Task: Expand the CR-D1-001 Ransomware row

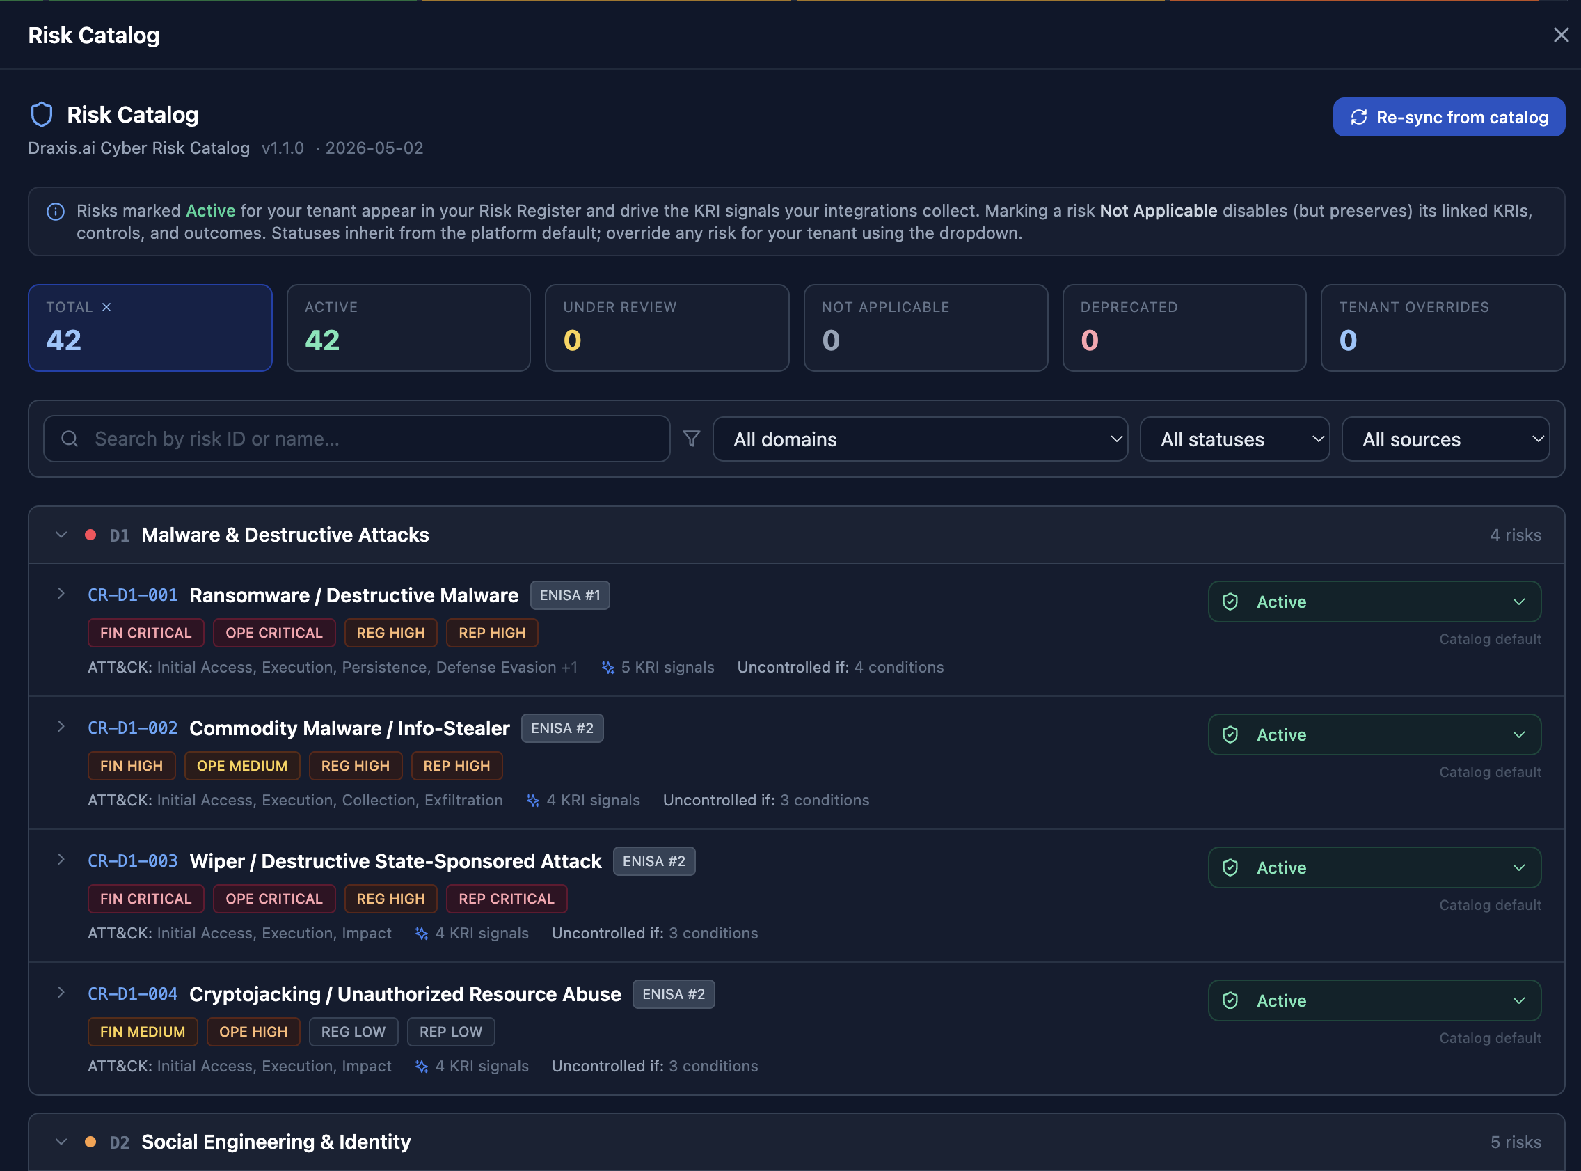Action: [61, 594]
